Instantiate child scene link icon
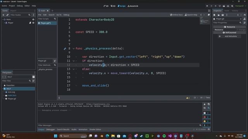This screenshot has height=139, width=248. pyautogui.click(x=7, y=15)
